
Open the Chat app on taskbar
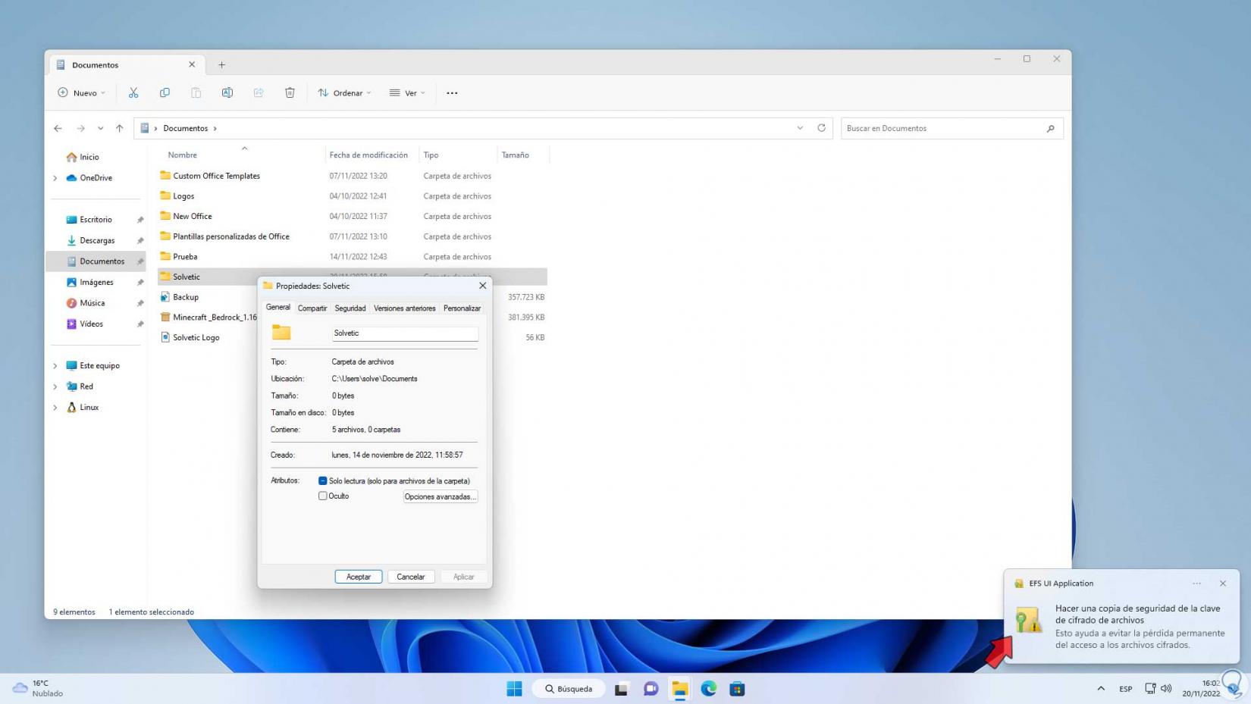(651, 689)
